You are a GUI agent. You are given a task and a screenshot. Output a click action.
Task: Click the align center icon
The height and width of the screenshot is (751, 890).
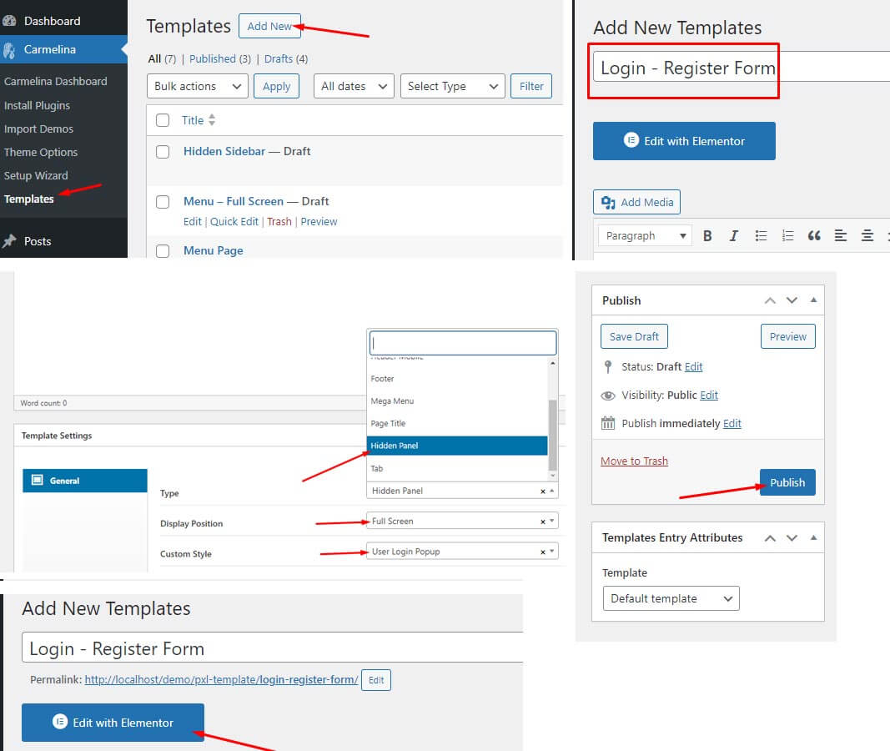click(x=867, y=236)
